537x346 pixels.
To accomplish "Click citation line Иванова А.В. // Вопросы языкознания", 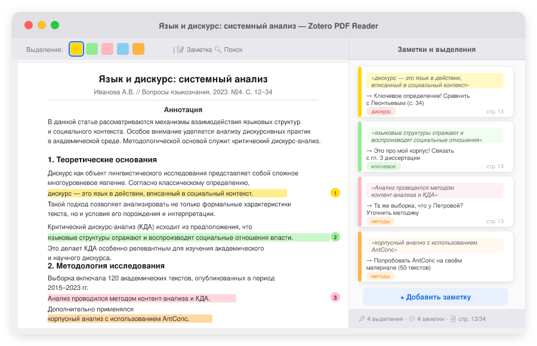I will [183, 92].
